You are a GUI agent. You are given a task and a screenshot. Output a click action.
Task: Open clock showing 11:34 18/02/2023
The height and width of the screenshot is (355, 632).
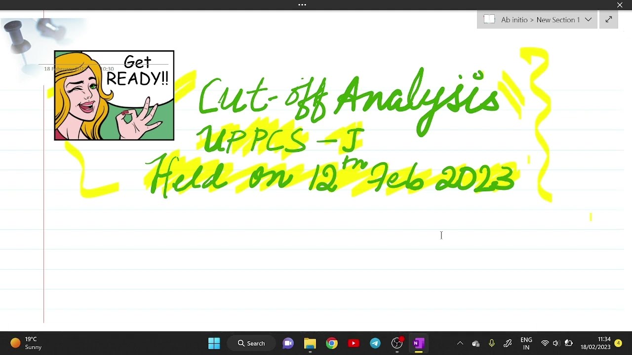click(595, 343)
